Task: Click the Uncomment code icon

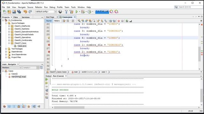Action: click(131, 21)
